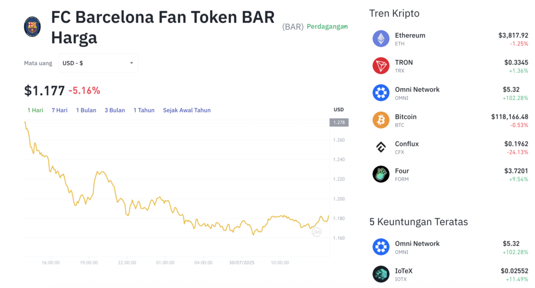Select the 1 Bulan chart range
This screenshot has height=288, width=535.
tap(86, 110)
